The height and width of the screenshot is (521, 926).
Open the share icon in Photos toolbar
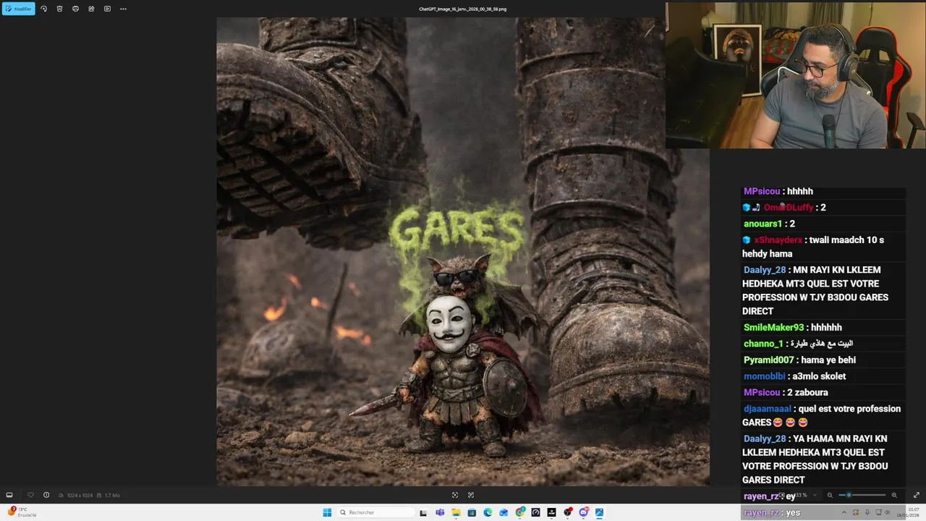pyautogui.click(x=91, y=9)
